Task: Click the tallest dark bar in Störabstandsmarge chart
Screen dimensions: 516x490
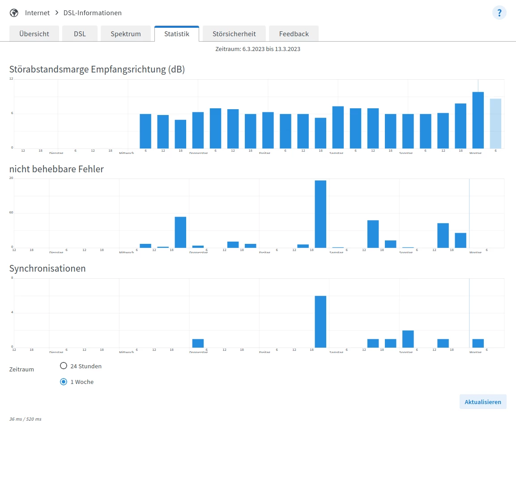Action: pos(478,120)
